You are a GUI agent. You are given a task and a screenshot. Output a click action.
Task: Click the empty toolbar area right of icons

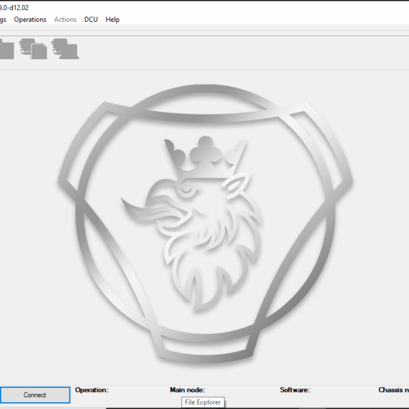(239, 49)
